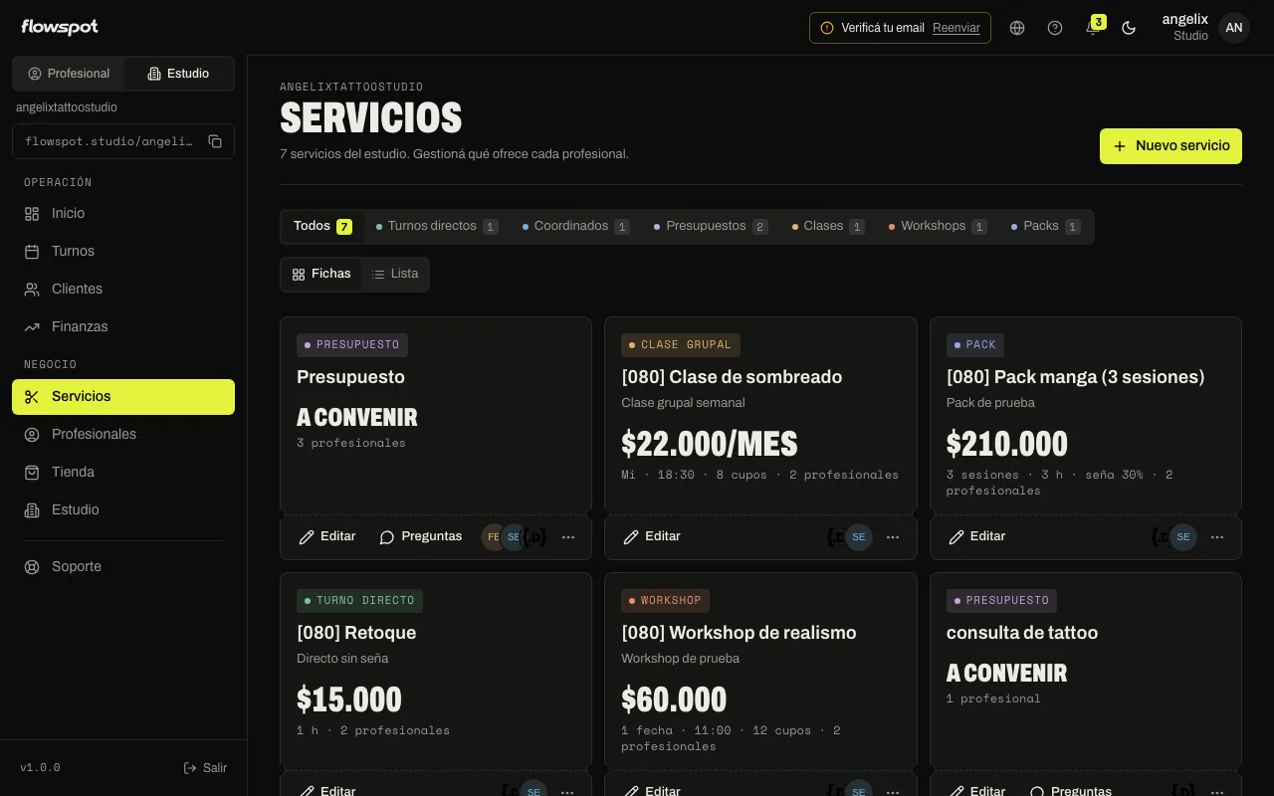Click the flowspot logo
The image size is (1274, 796).
coord(60,28)
